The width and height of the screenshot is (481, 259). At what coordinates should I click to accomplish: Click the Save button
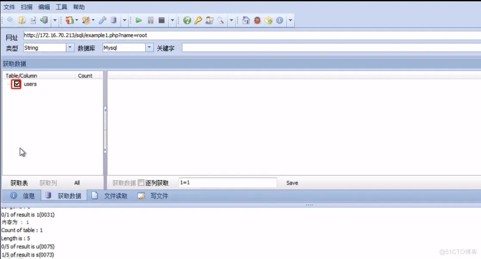point(292,183)
